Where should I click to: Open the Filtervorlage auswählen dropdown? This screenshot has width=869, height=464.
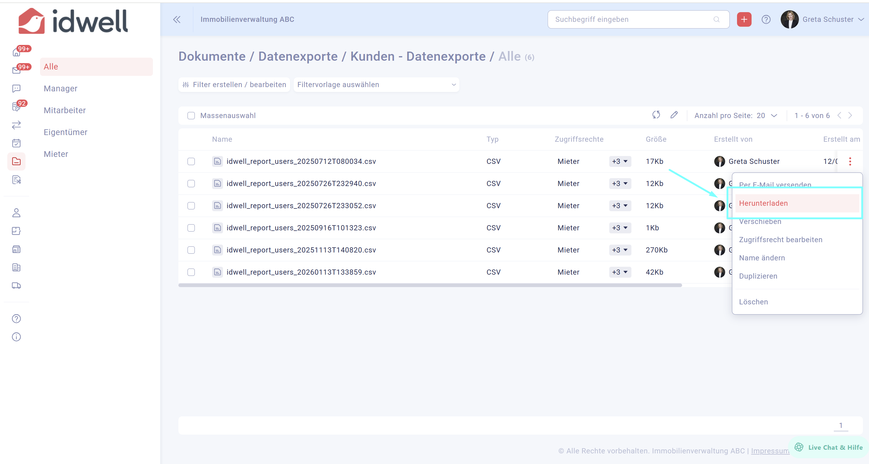376,85
